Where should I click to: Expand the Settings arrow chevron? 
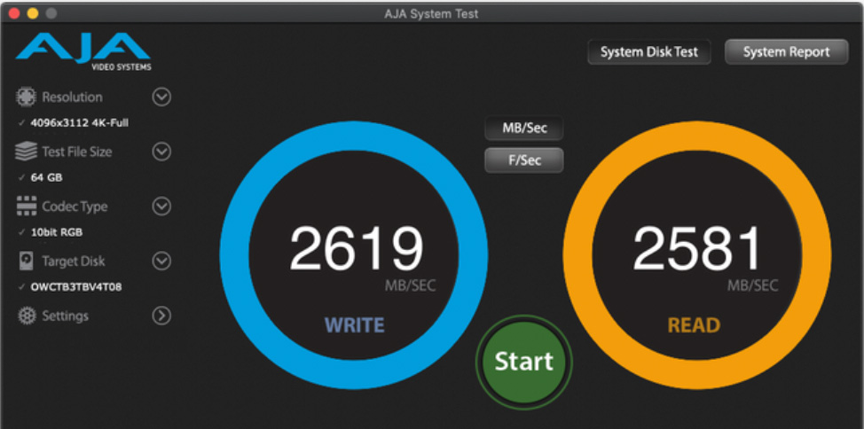[x=161, y=316]
